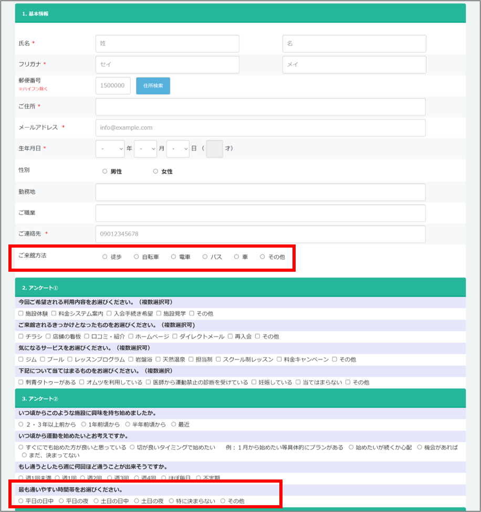The width and height of the screenshot is (481, 512).
Task: Click the メイ furigana first name field
Action: tap(354, 65)
